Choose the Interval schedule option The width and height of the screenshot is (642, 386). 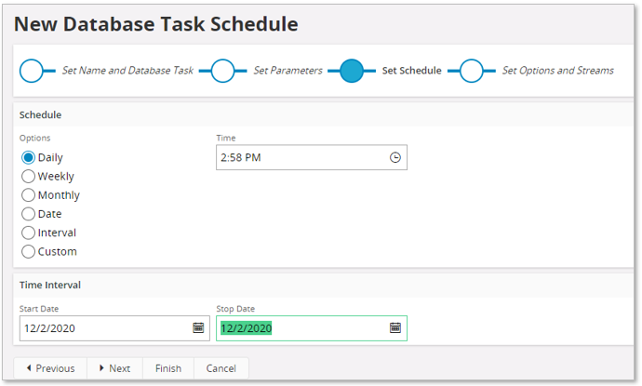pyautogui.click(x=28, y=233)
